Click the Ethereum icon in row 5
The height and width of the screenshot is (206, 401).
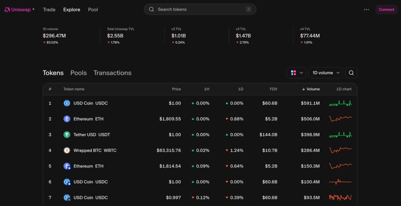[67, 166]
